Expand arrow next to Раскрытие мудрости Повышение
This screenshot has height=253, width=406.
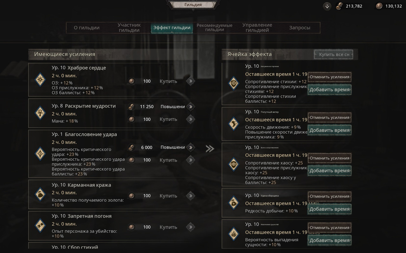point(190,107)
